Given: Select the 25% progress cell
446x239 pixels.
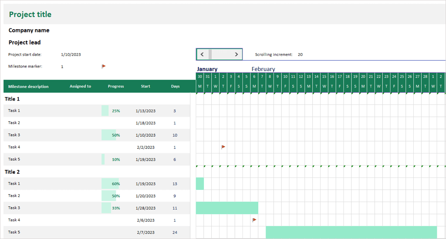Looking at the screenshot, I should pos(116,111).
